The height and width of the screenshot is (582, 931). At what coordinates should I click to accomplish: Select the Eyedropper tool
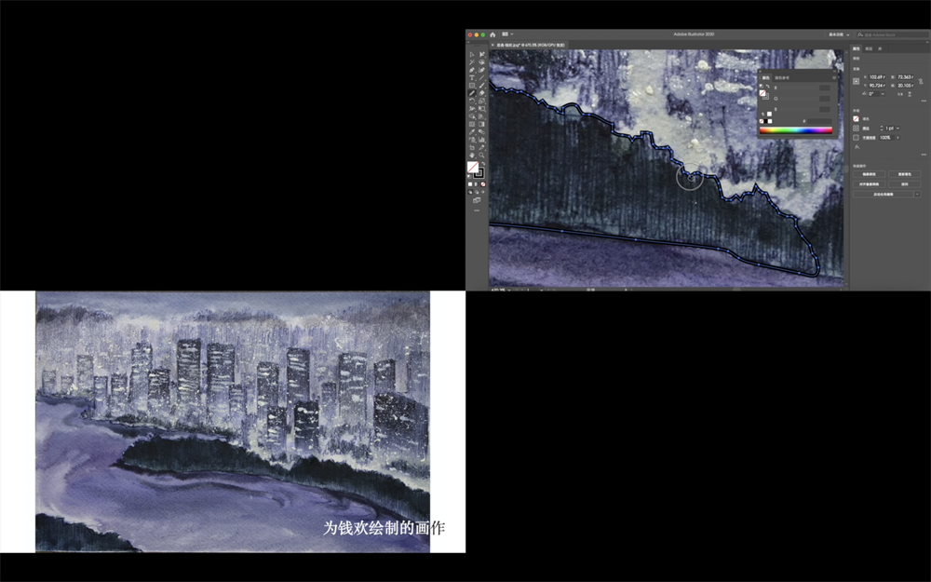click(472, 132)
